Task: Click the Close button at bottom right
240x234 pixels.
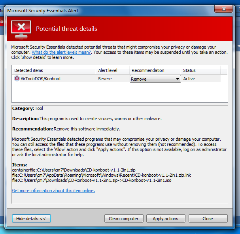Action: click(208, 219)
